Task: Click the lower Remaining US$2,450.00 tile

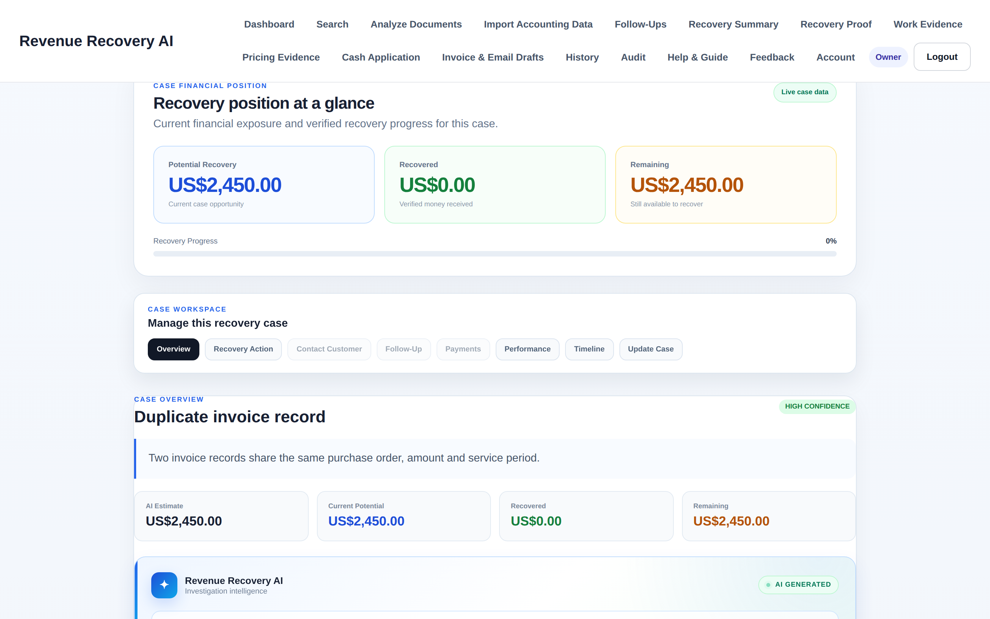Action: point(769,516)
